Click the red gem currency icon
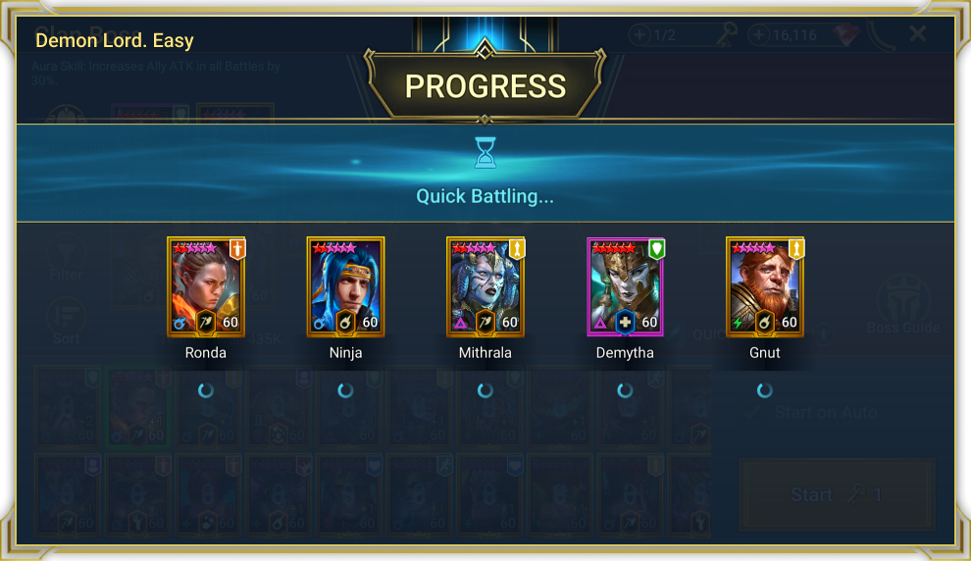The width and height of the screenshot is (971, 561). pyautogui.click(x=845, y=35)
